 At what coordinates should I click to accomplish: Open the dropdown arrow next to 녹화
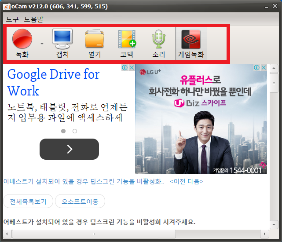click(42, 44)
